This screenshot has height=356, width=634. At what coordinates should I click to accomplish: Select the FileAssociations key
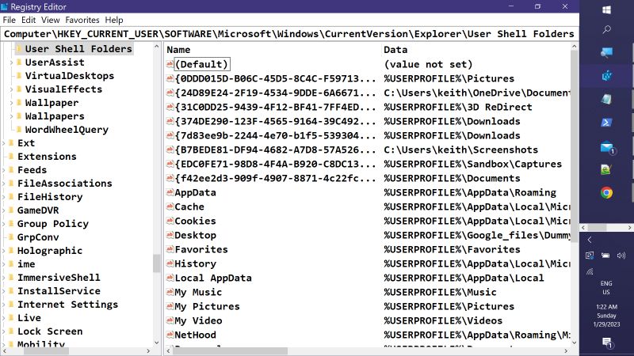64,184
